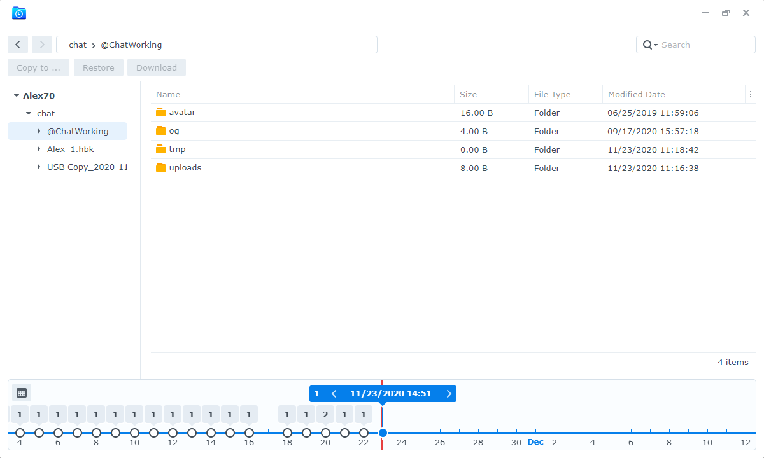Viewport: 764px width, 458px height.
Task: Open the column options three-dot menu
Action: (750, 94)
